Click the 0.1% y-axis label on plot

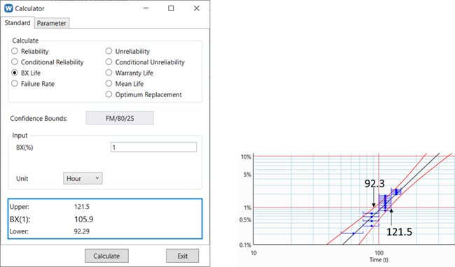pyautogui.click(x=245, y=245)
